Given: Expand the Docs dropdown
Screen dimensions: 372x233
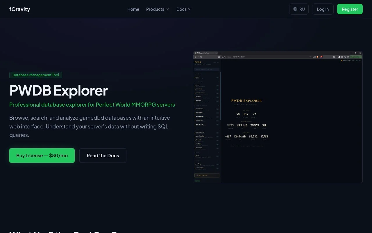Looking at the screenshot, I should click(183, 9).
